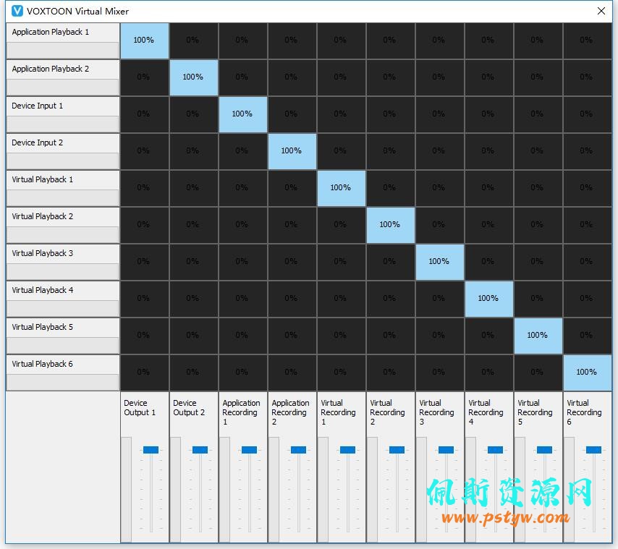This screenshot has height=549, width=618.
Task: Click the Application Recording 1 fader handle
Action: (x=249, y=450)
